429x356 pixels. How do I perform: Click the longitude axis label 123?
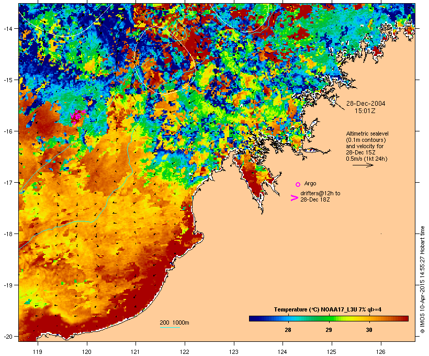234,352
